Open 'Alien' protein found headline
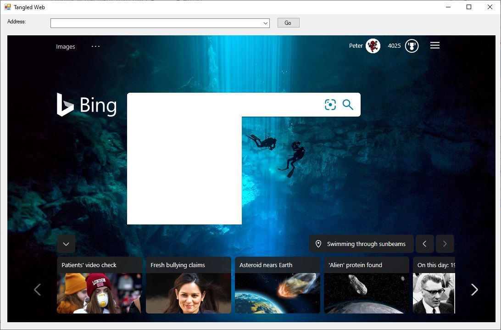This screenshot has width=501, height=330. pyautogui.click(x=355, y=265)
